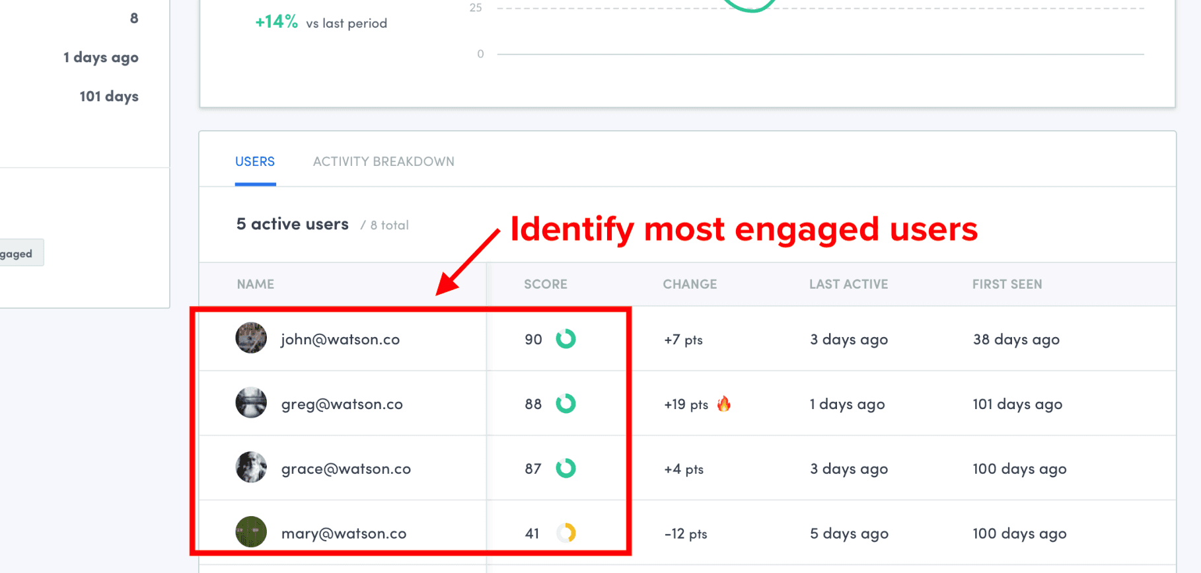
Task: Sort by Last Active column header
Action: (848, 284)
